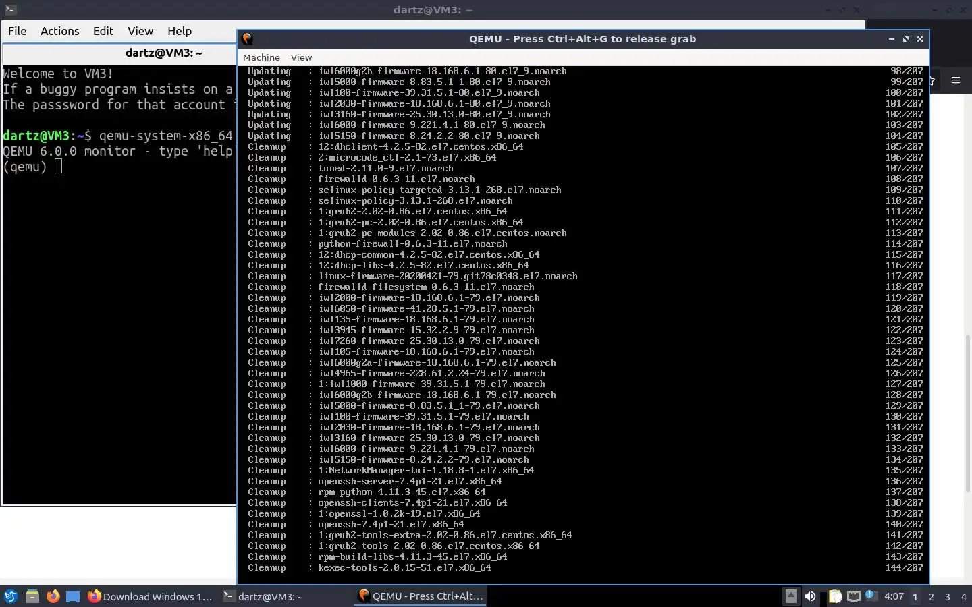Open the clipboard manager tray icon
This screenshot has width=972, height=607.
pyautogui.click(x=836, y=596)
